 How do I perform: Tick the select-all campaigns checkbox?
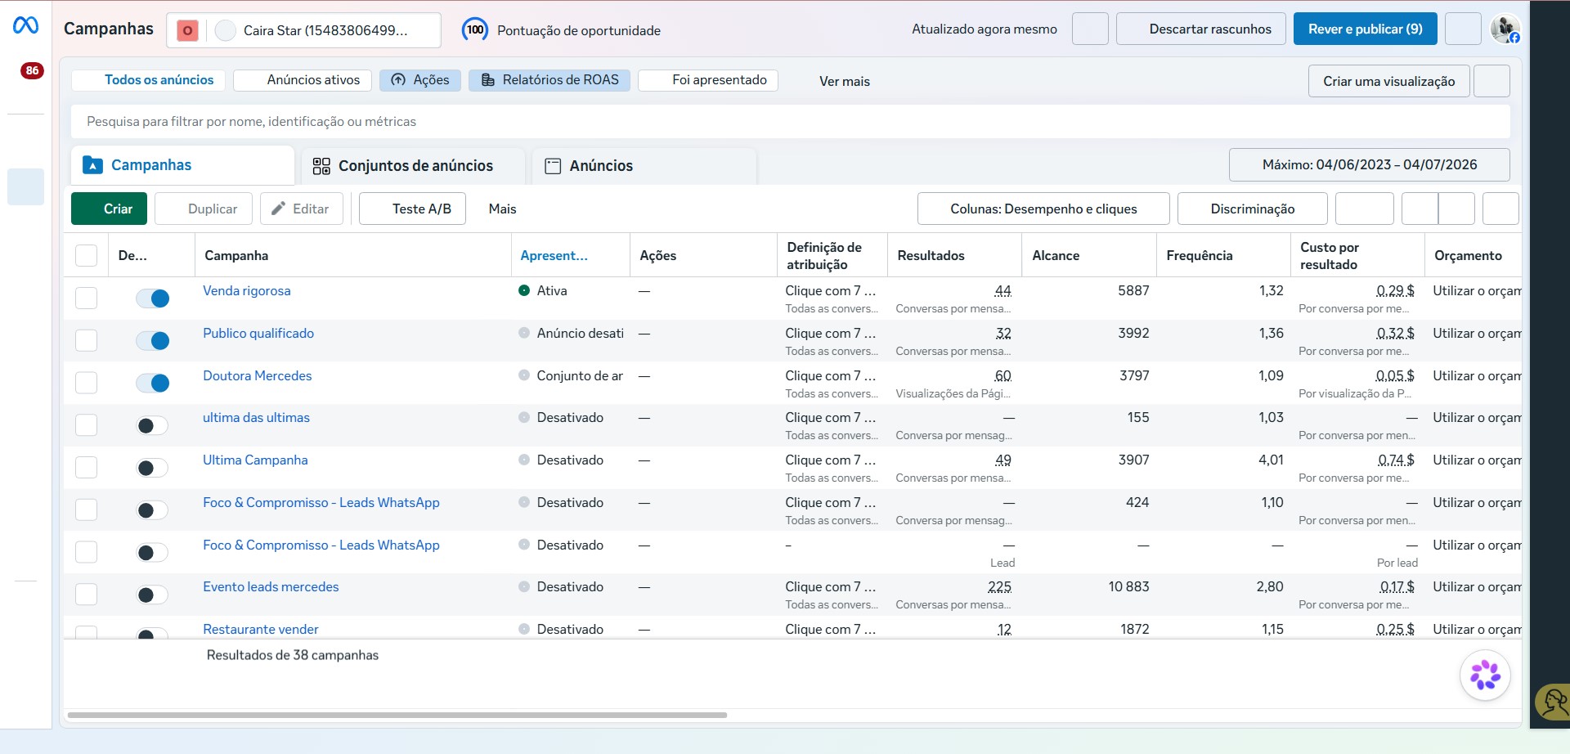pyautogui.click(x=86, y=255)
